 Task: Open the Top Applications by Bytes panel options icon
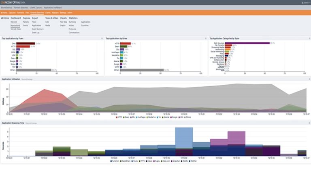coord(205,38)
